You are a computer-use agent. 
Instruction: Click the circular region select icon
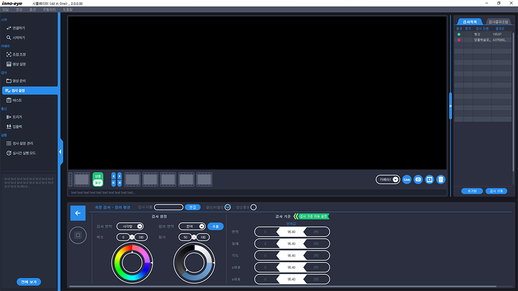pyautogui.click(x=78, y=235)
